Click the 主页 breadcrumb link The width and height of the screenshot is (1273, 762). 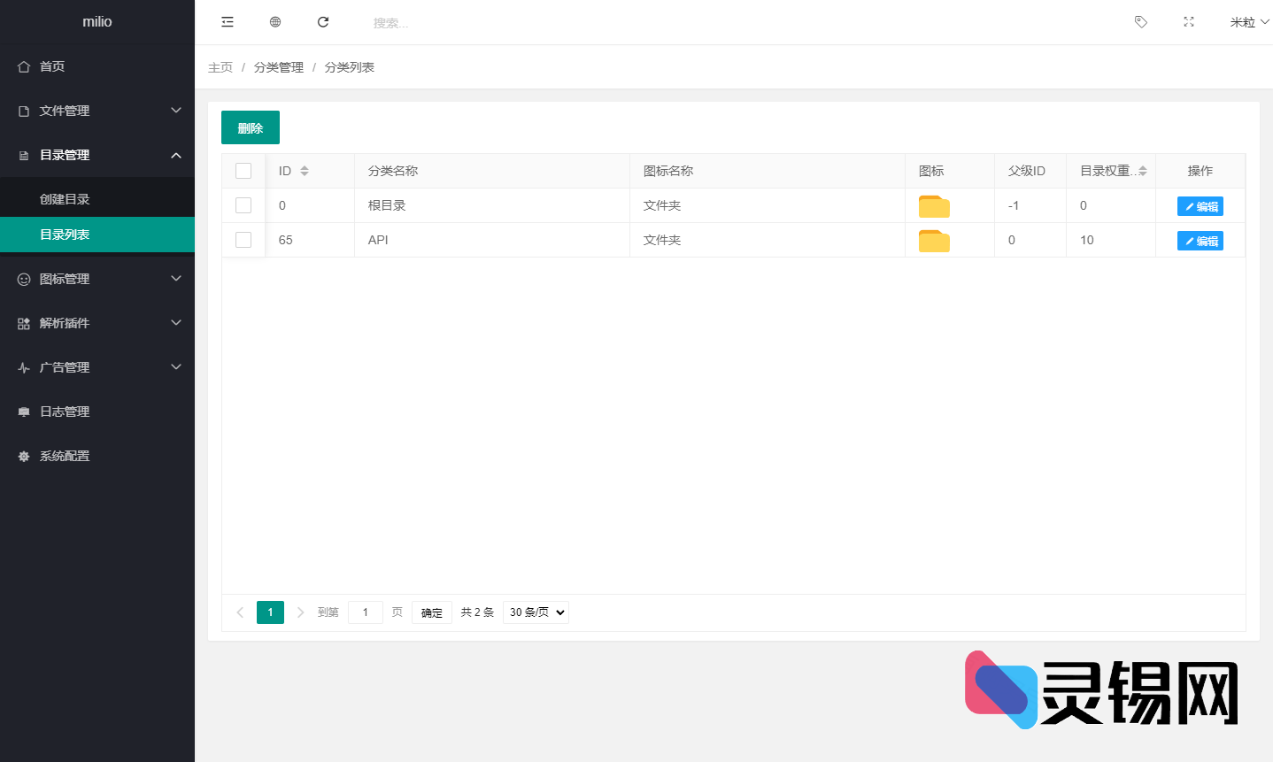pyautogui.click(x=220, y=67)
